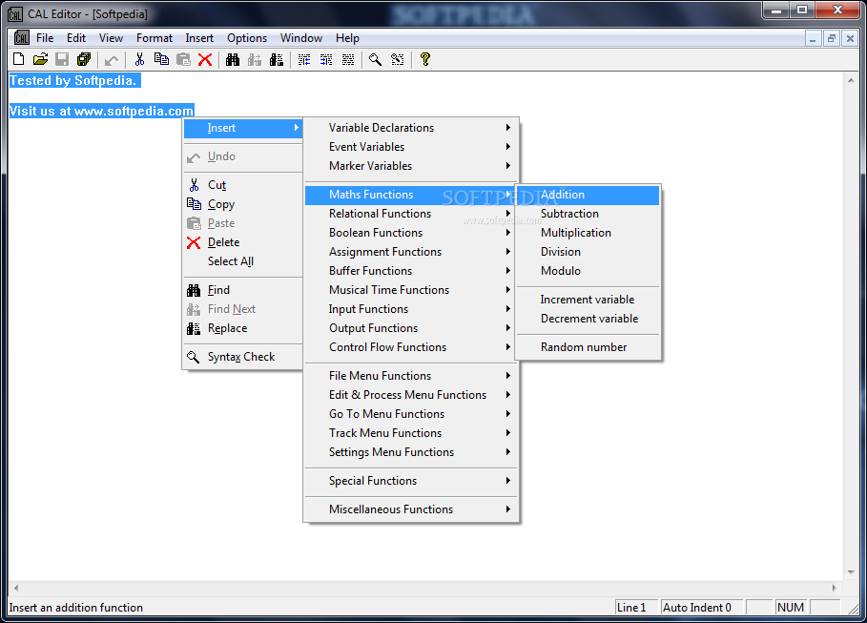Expand the Variable Declarations submenu
This screenshot has width=867, height=623.
click(x=411, y=128)
